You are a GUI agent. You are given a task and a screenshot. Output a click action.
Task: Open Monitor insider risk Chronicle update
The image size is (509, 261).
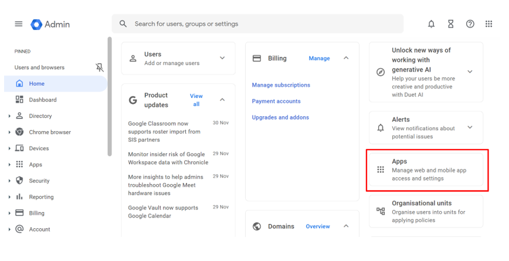(x=168, y=158)
